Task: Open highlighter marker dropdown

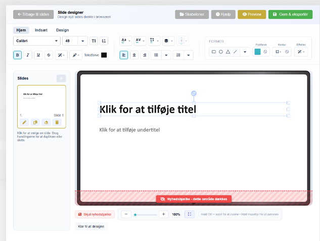Action: point(76,55)
